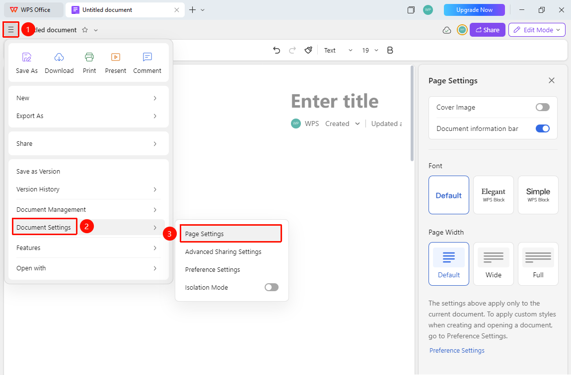This screenshot has width=571, height=375.
Task: Click the redo arrow icon
Action: click(x=292, y=50)
